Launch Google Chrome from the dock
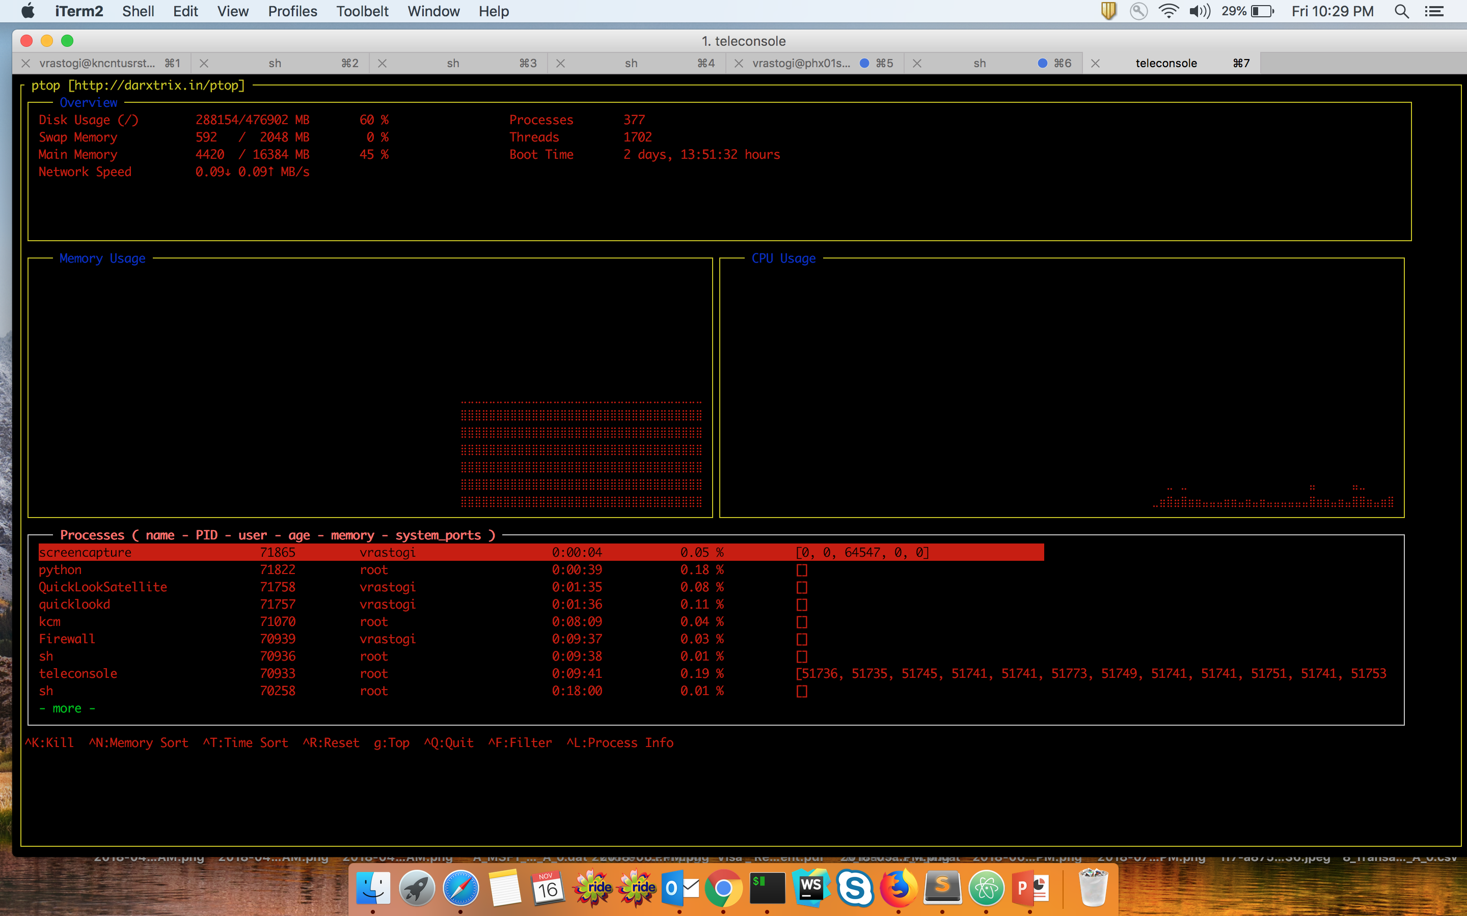This screenshot has width=1467, height=916. coord(723,888)
